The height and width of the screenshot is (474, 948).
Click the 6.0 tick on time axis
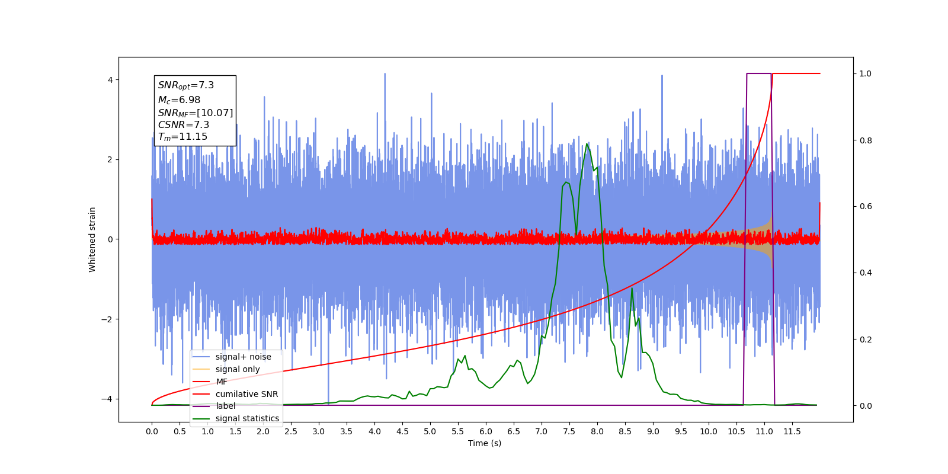486,431
